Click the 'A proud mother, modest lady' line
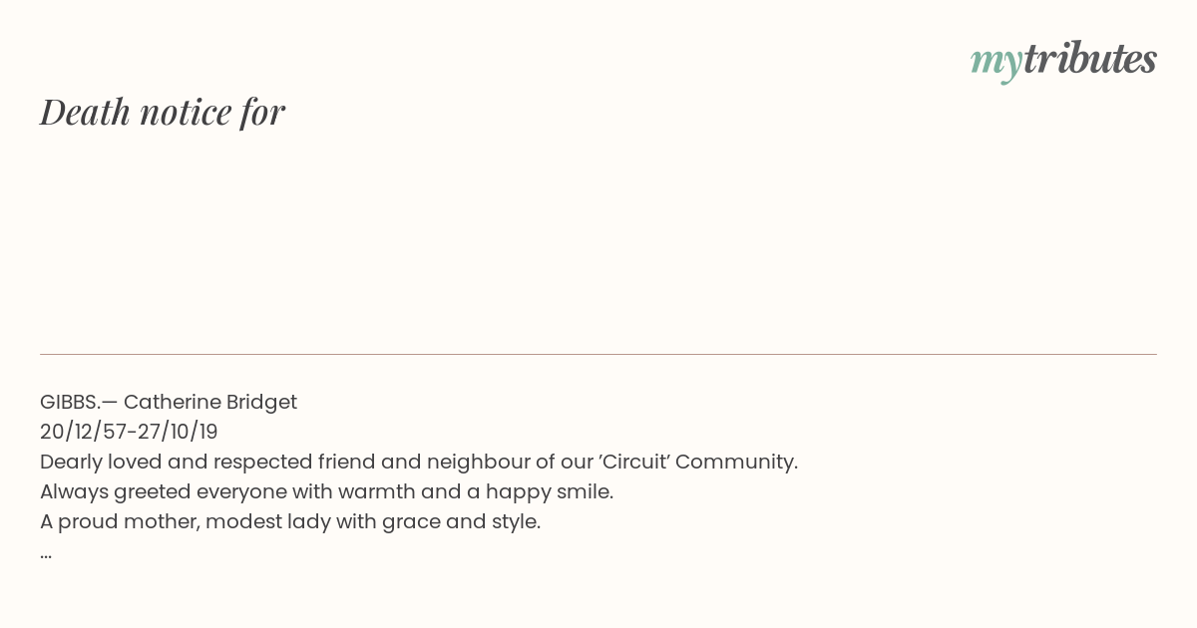1197x628 pixels. 290,521
